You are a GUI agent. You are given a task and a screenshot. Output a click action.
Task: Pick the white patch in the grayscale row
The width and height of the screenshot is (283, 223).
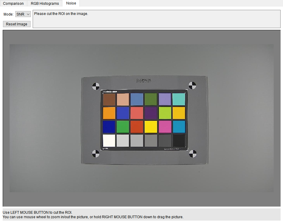point(109,140)
